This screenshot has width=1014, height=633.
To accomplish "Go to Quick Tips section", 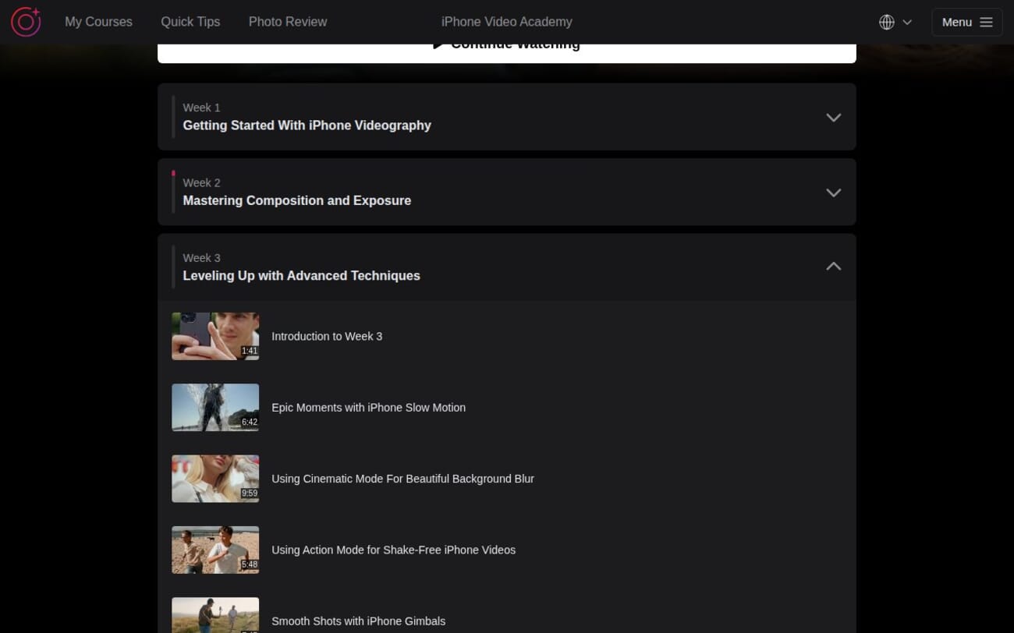I will pos(190,22).
